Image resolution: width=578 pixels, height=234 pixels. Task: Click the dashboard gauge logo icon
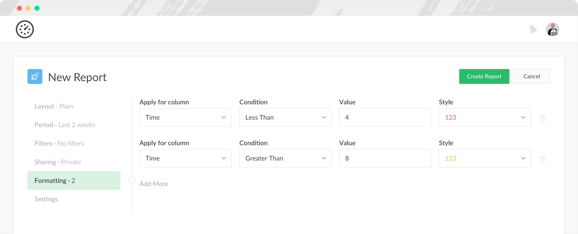pyautogui.click(x=25, y=29)
